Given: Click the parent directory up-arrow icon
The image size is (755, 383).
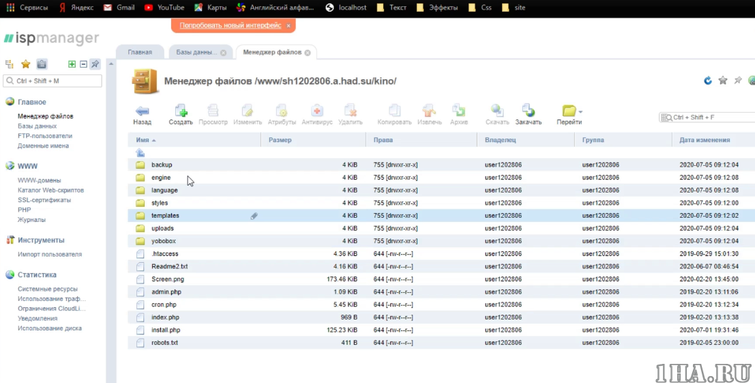Looking at the screenshot, I should [x=140, y=153].
